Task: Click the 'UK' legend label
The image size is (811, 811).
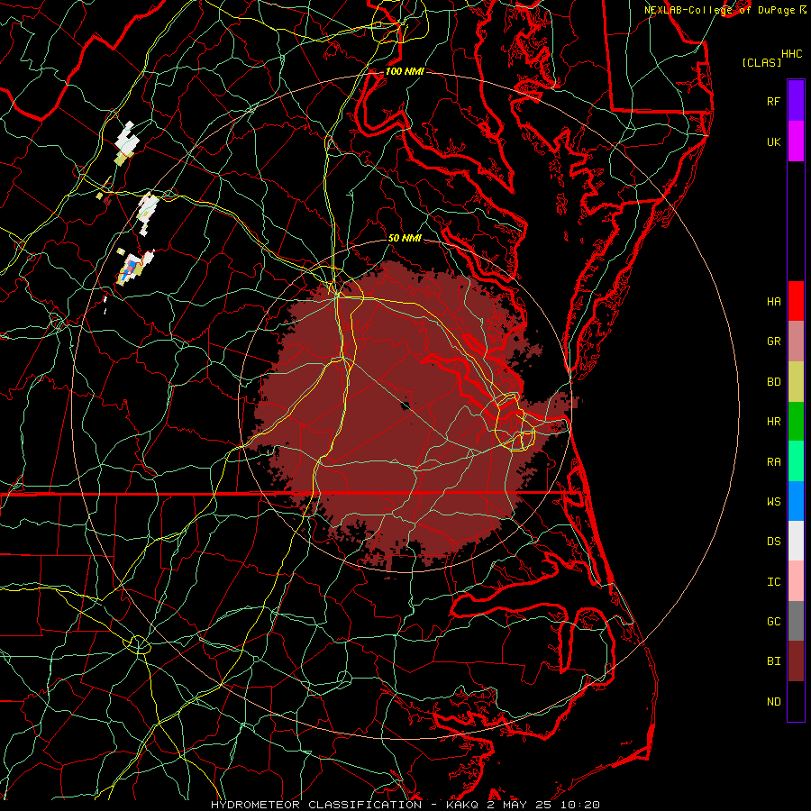Action: click(773, 141)
